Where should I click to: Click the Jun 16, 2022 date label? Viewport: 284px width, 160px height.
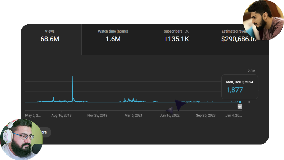tap(170, 115)
